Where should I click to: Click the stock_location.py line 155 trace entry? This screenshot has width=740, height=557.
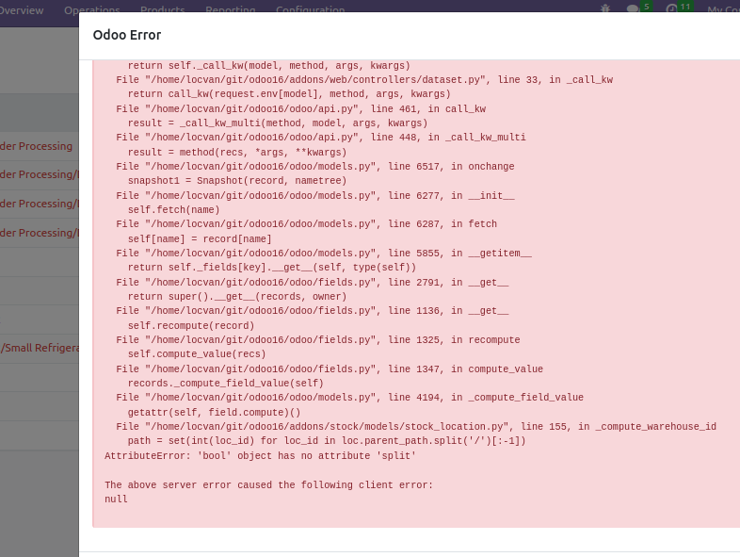coord(416,427)
